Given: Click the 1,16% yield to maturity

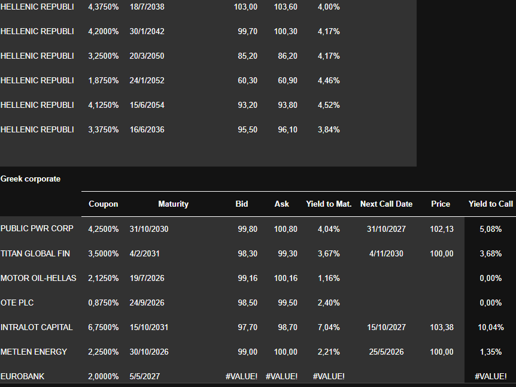Looking at the screenshot, I should coord(329,279).
